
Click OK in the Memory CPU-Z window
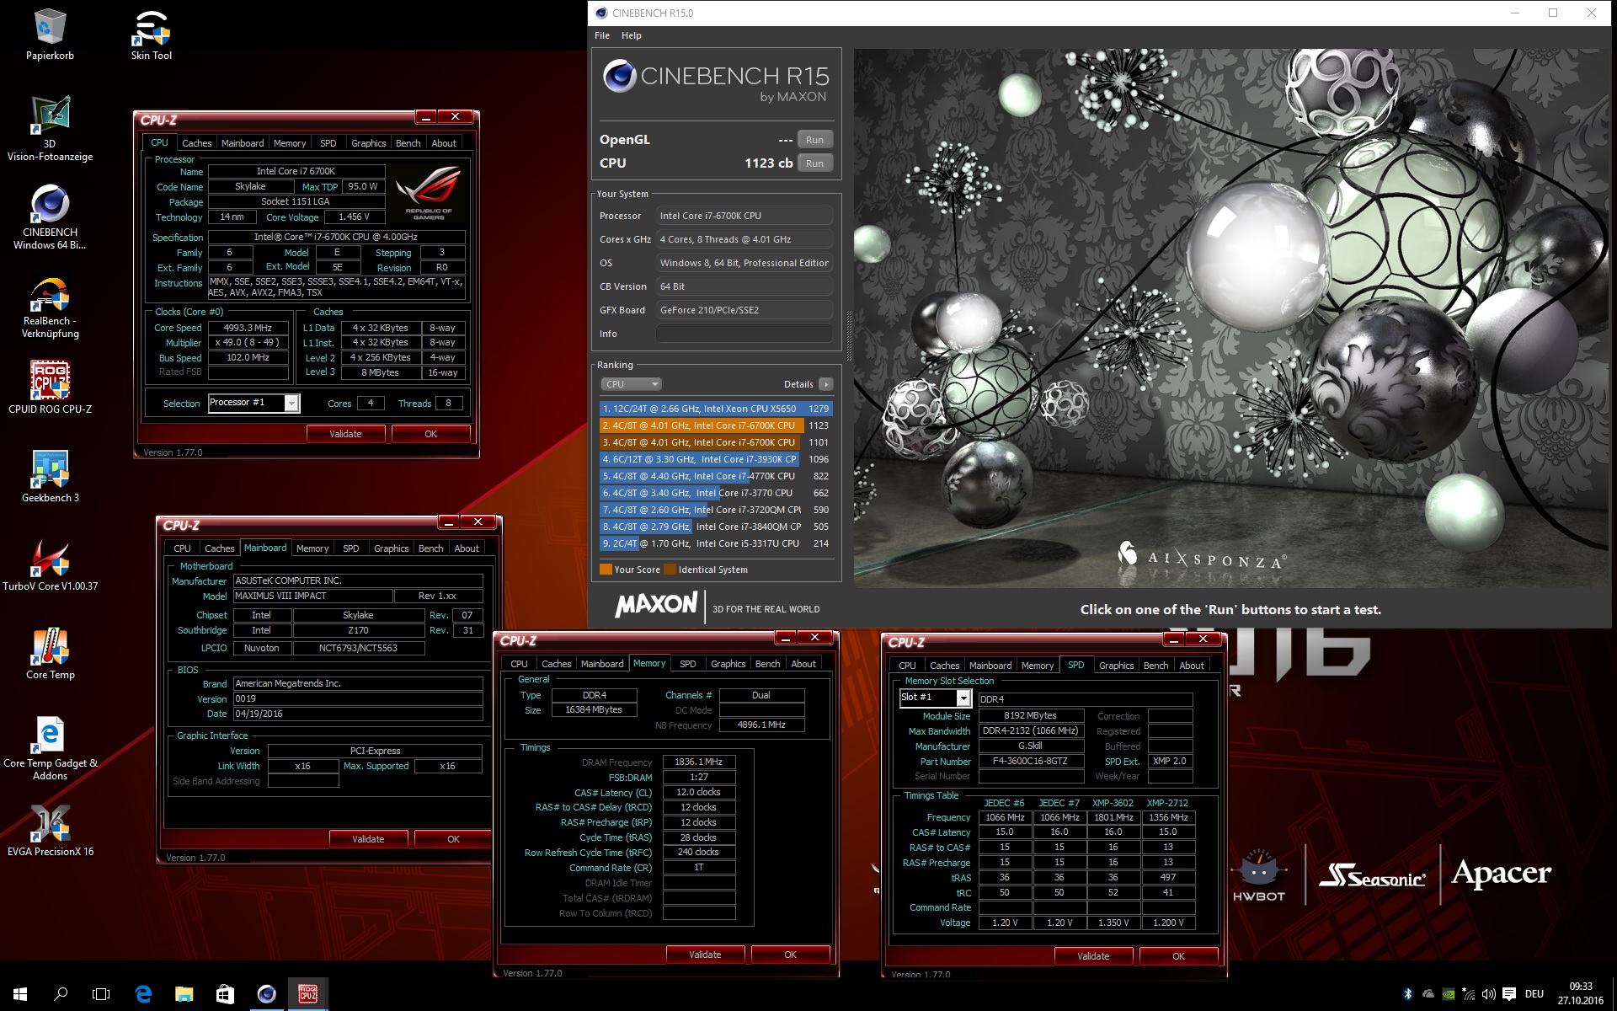790,955
